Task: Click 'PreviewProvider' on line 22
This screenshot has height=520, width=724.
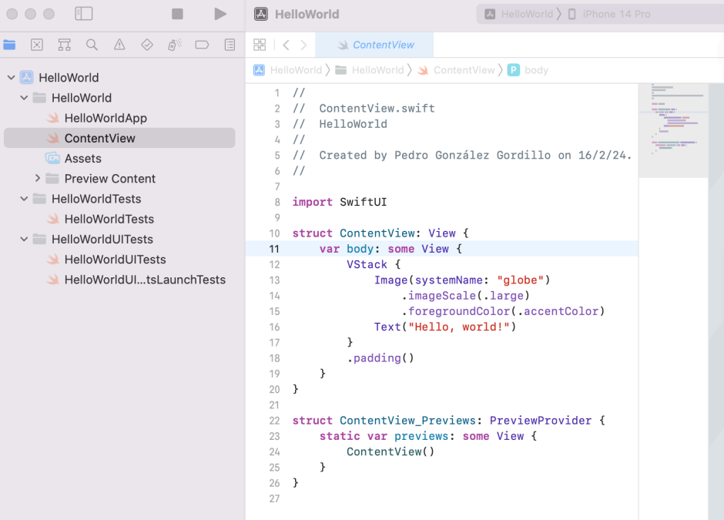Action: (540, 421)
